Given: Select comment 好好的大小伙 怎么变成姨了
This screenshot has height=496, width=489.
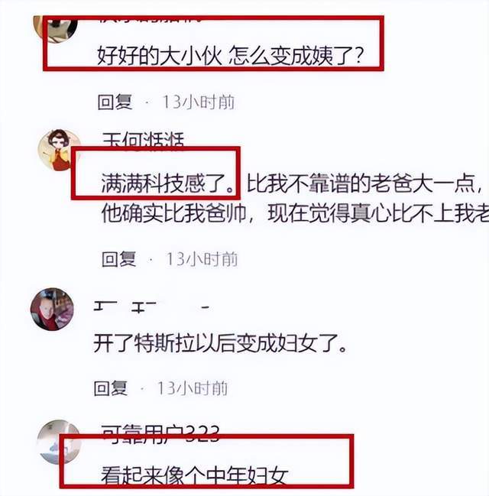Looking at the screenshot, I should 230,56.
